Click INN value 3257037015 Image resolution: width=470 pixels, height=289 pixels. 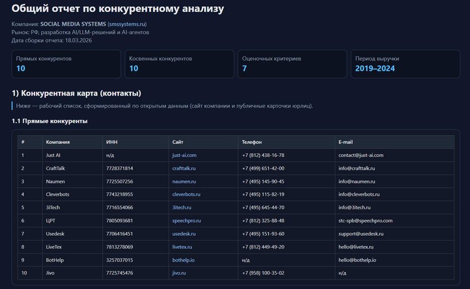119,260
